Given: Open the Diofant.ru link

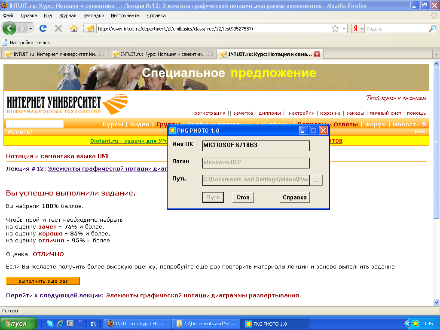Looking at the screenshot, I should click(x=128, y=141).
